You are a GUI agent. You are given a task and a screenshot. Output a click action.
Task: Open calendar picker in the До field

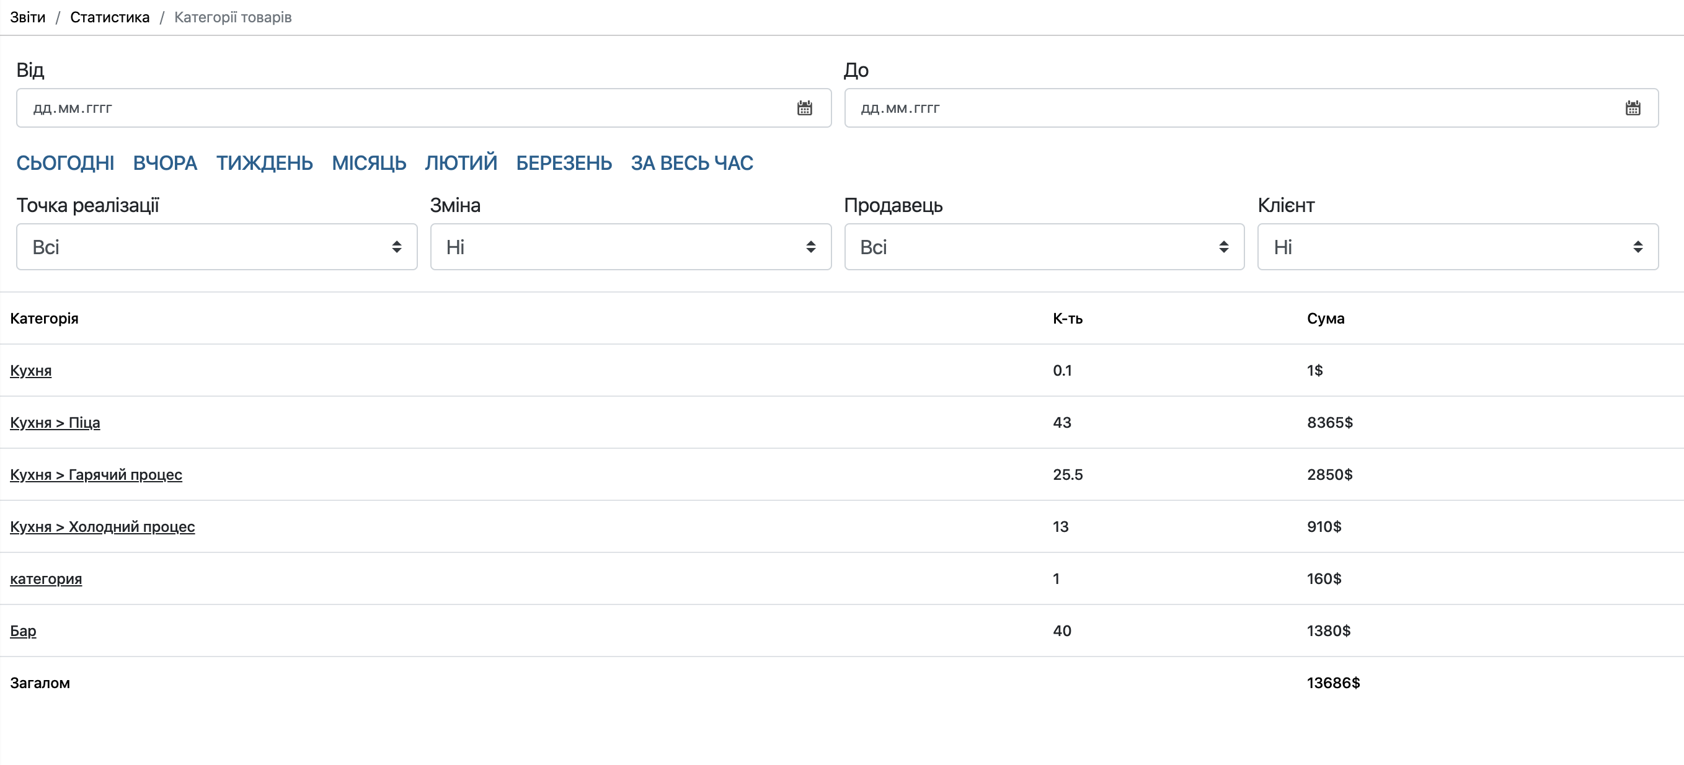(1633, 108)
